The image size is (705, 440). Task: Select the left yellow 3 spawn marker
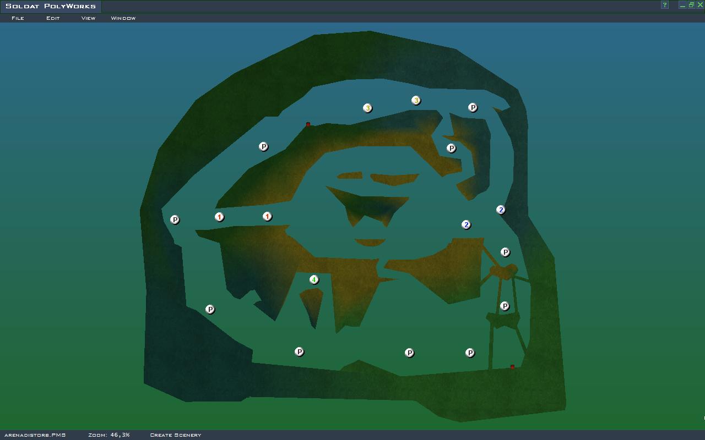367,108
